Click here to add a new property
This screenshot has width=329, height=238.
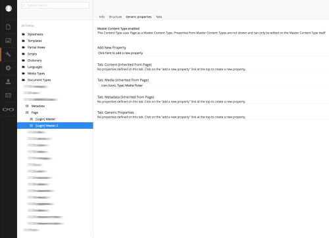(120, 53)
